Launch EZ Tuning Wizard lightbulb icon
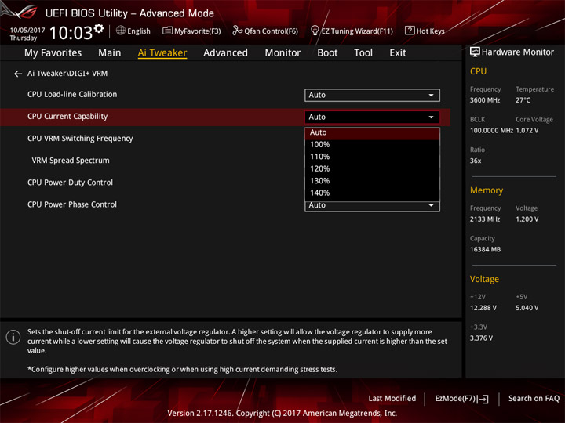 (x=315, y=31)
